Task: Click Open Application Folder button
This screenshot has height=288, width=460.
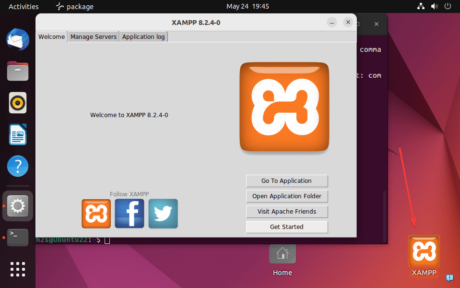Action: (x=287, y=196)
